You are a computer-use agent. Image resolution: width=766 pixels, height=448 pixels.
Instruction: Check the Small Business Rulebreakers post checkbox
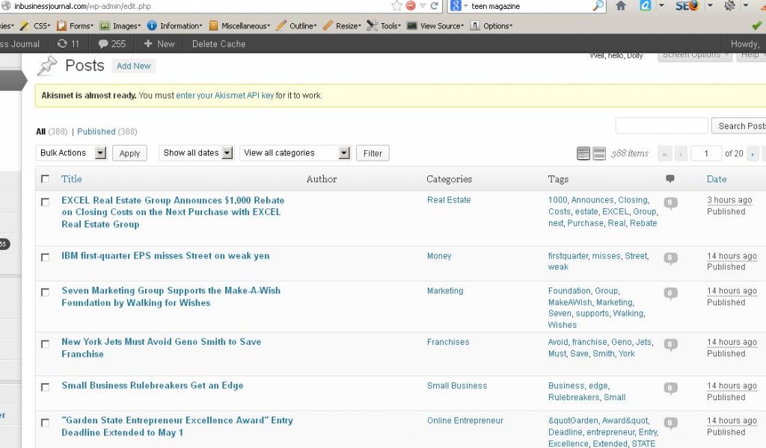coord(46,387)
